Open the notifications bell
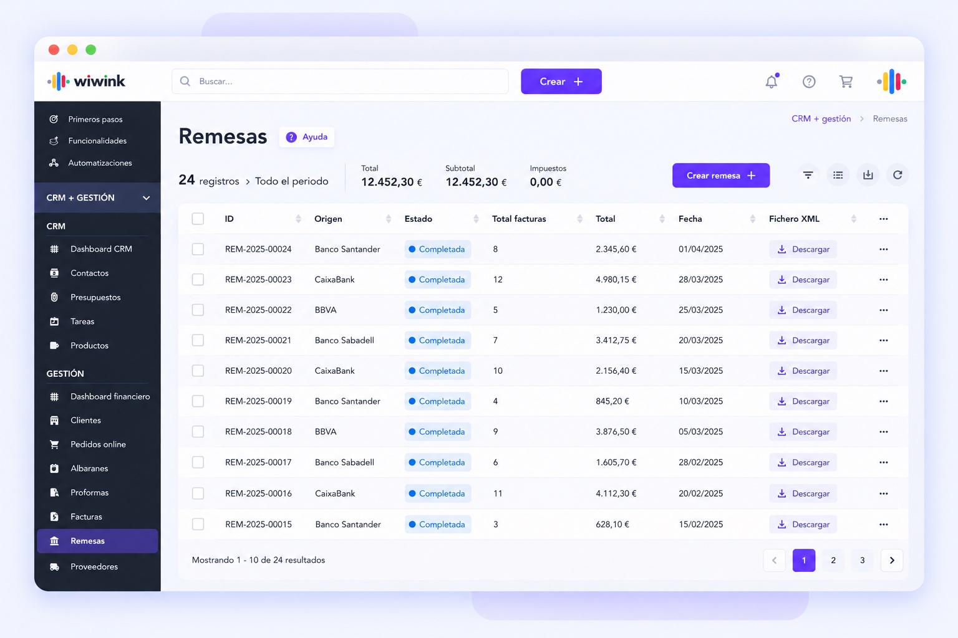This screenshot has height=638, width=958. (x=772, y=81)
